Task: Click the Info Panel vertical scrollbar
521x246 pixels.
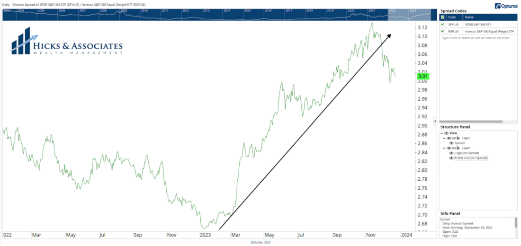Action: [516, 222]
